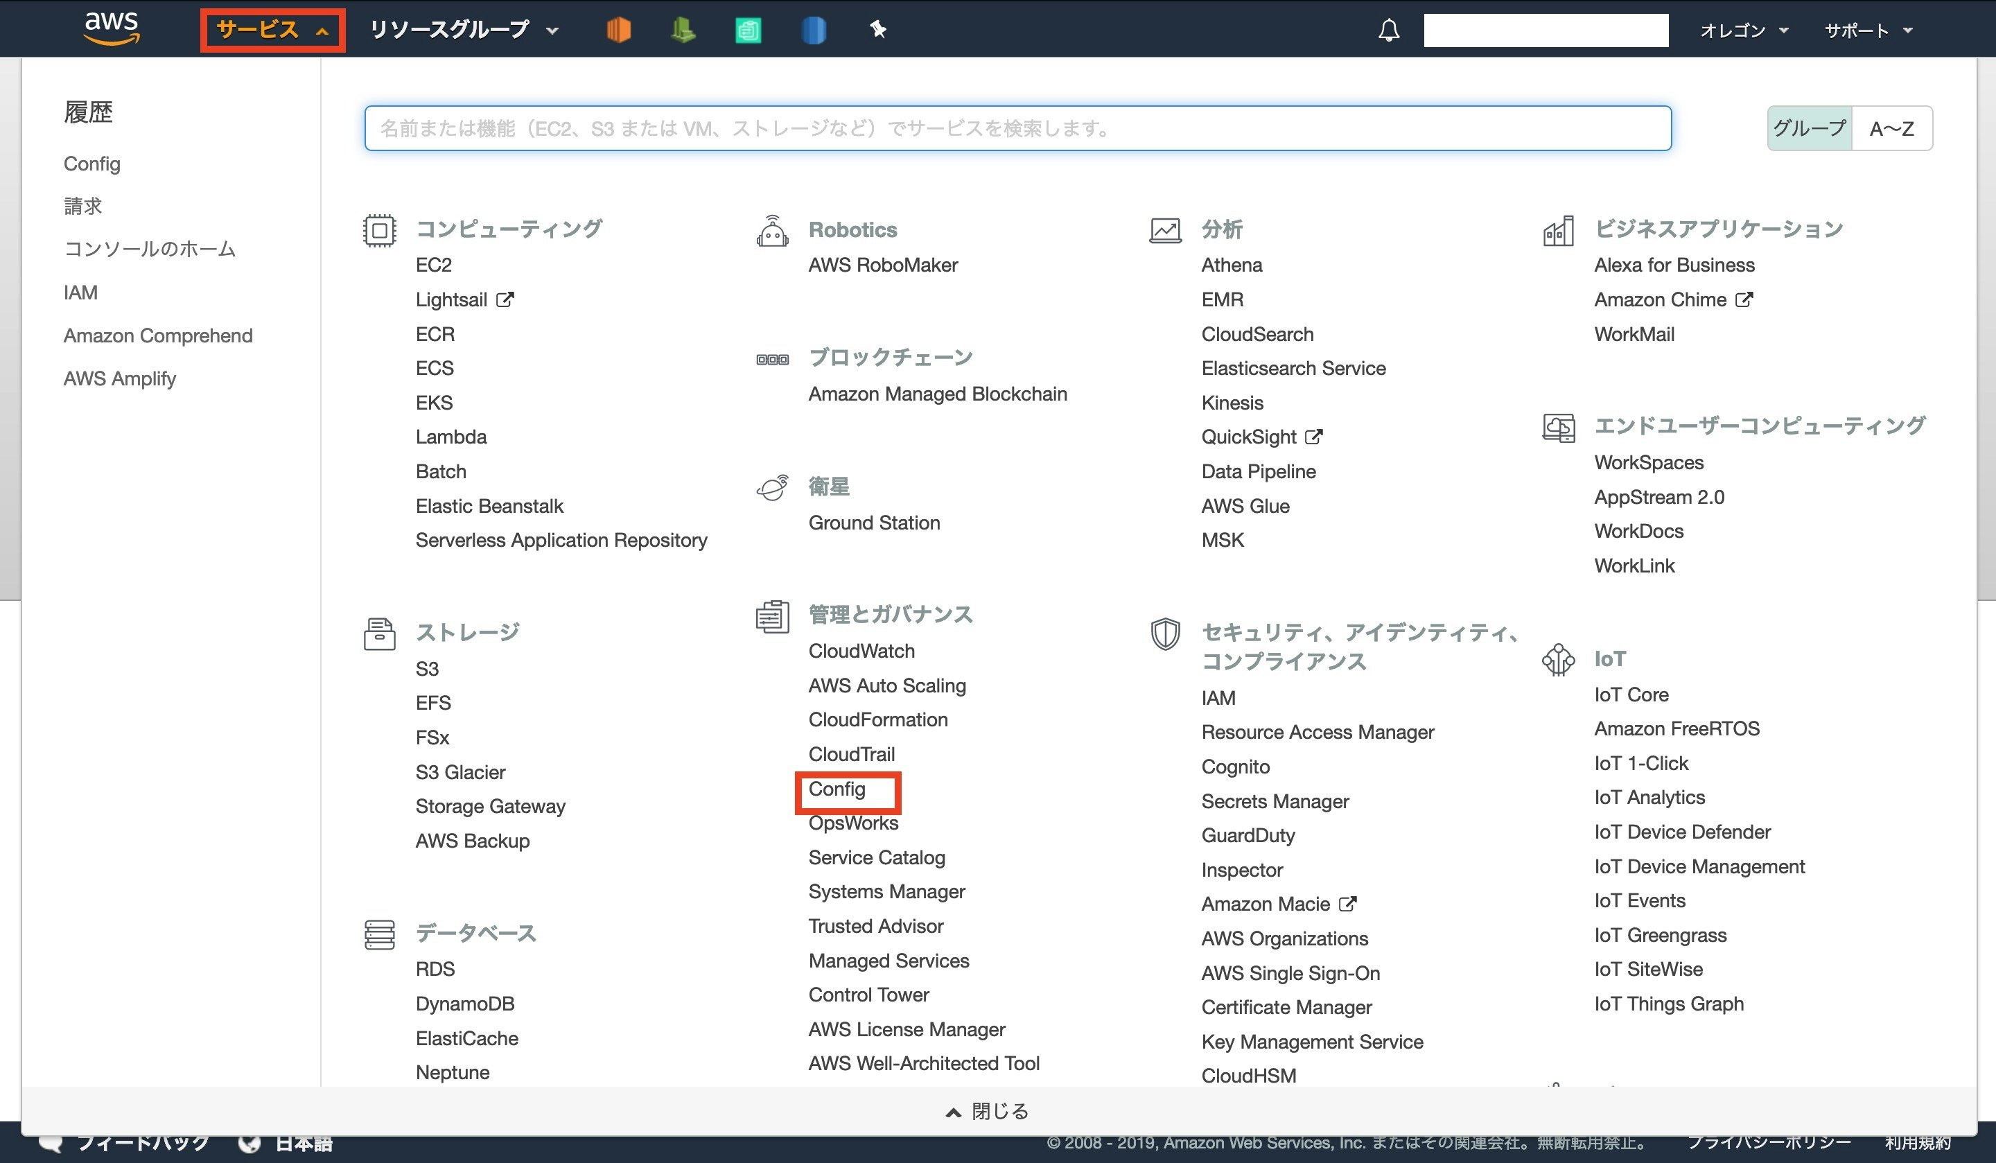Open GuardDuty
This screenshot has width=1996, height=1163.
[1248, 835]
